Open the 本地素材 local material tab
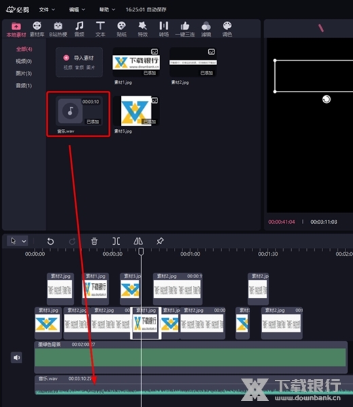 coord(16,30)
